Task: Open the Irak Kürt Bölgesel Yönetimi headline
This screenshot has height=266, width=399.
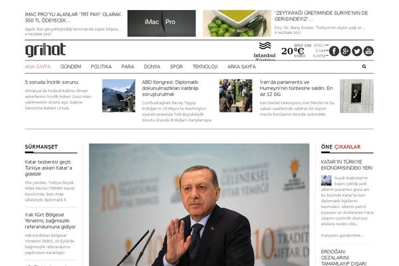Action: pyautogui.click(x=51, y=221)
